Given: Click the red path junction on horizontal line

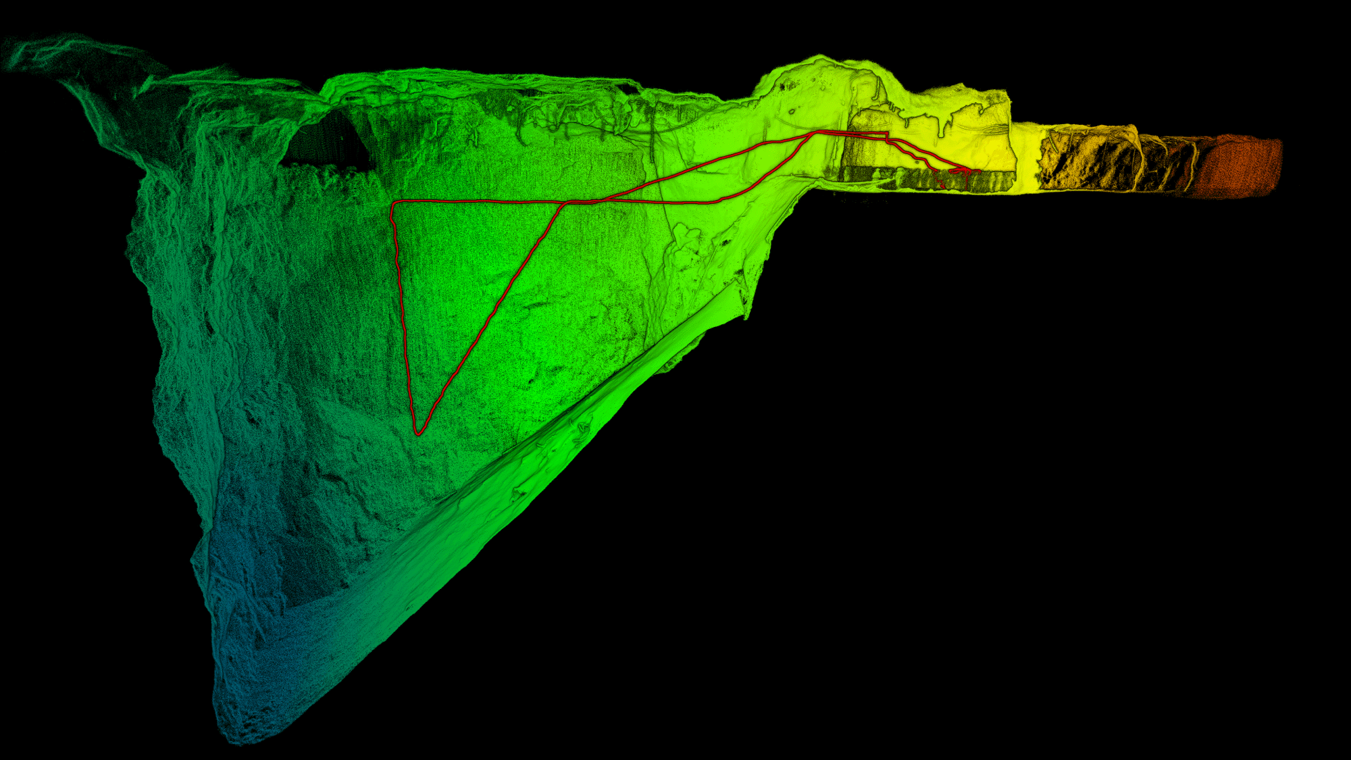Looking at the screenshot, I should 566,201.
